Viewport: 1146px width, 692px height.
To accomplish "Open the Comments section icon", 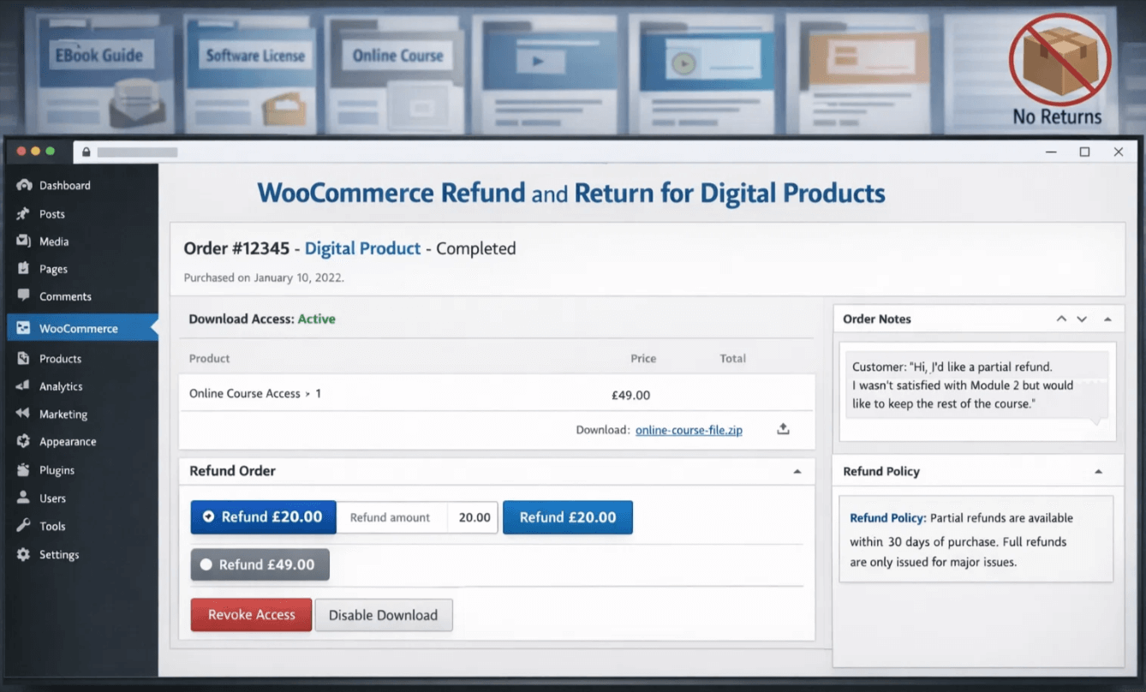I will click(x=21, y=295).
